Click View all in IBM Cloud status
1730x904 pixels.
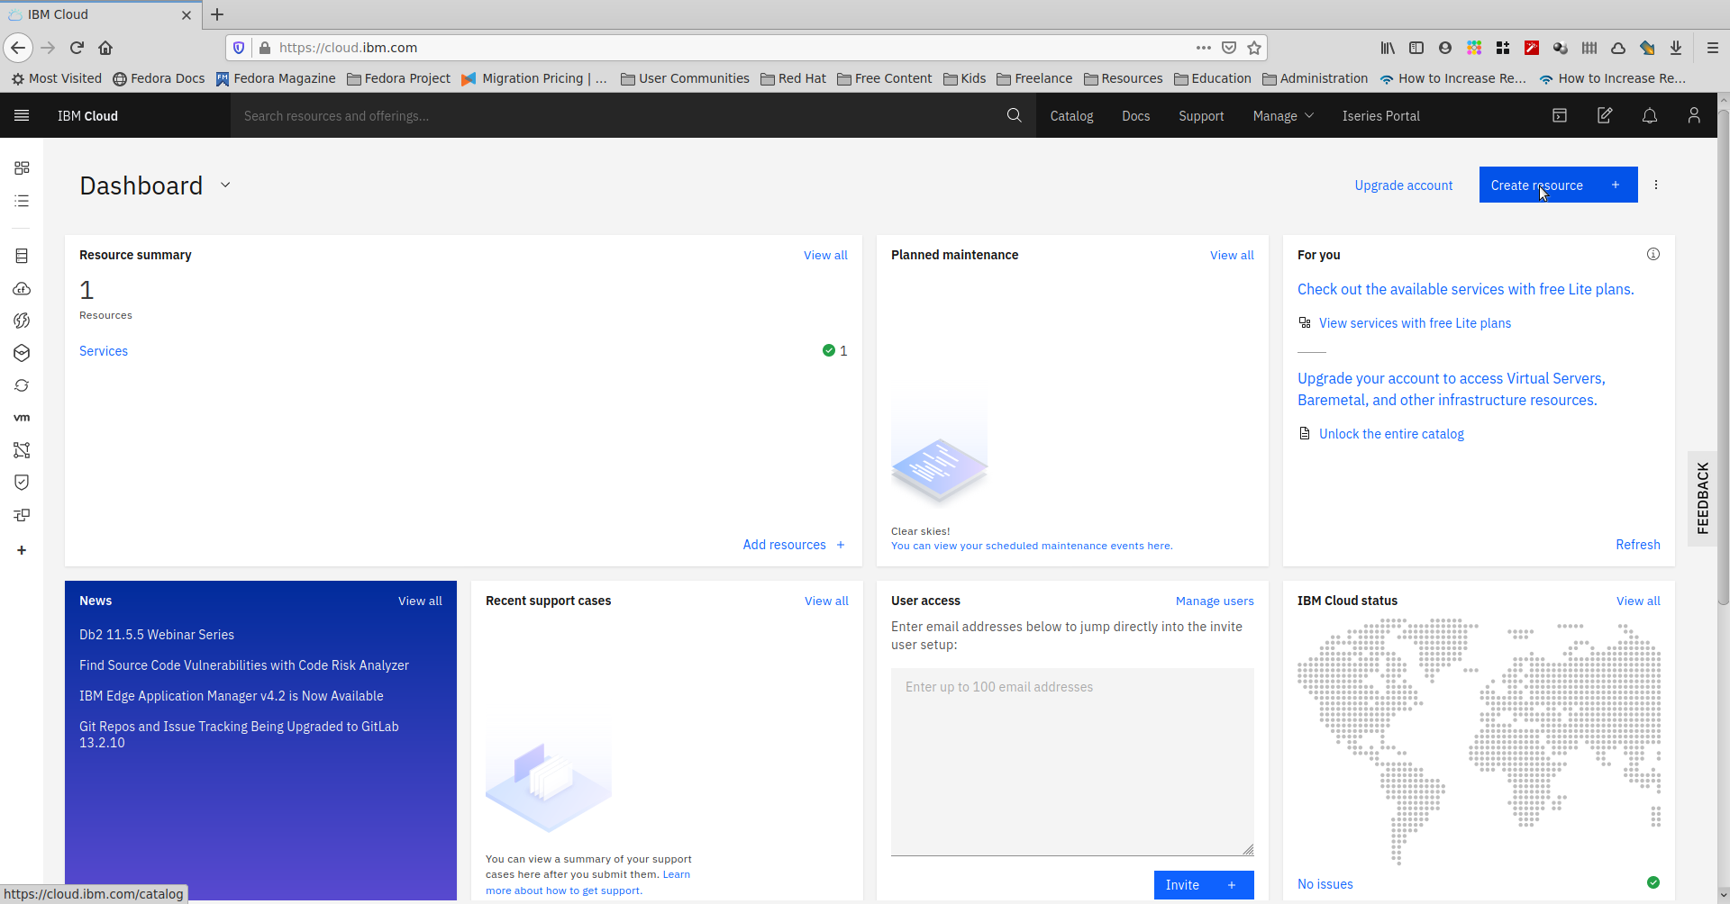tap(1638, 601)
